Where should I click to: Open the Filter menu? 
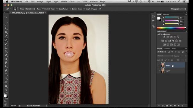[72, 1]
